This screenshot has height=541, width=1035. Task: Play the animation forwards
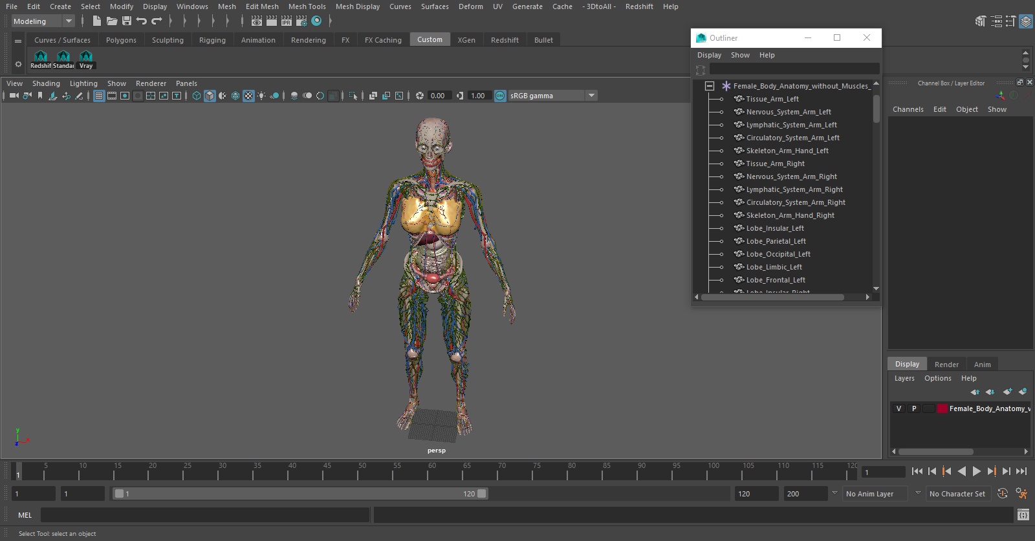(977, 472)
